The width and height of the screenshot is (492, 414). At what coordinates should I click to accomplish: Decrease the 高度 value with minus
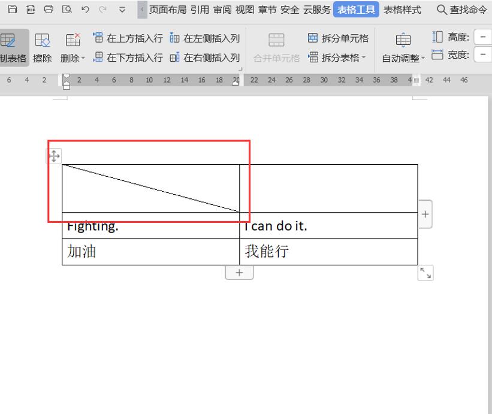(x=483, y=37)
